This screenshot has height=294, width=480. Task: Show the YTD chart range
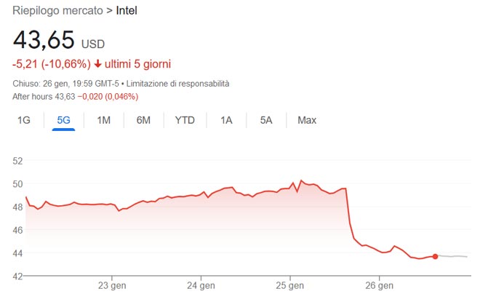pyautogui.click(x=185, y=120)
